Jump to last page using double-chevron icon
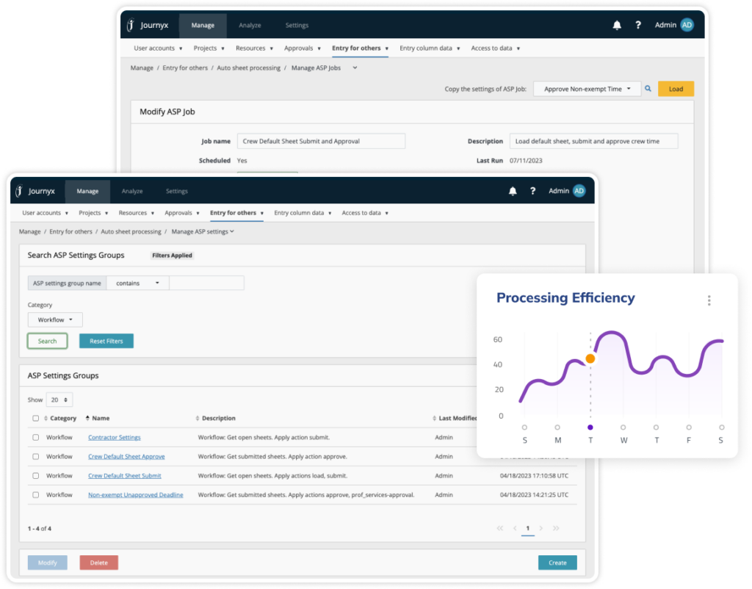752x589 pixels. (x=557, y=528)
